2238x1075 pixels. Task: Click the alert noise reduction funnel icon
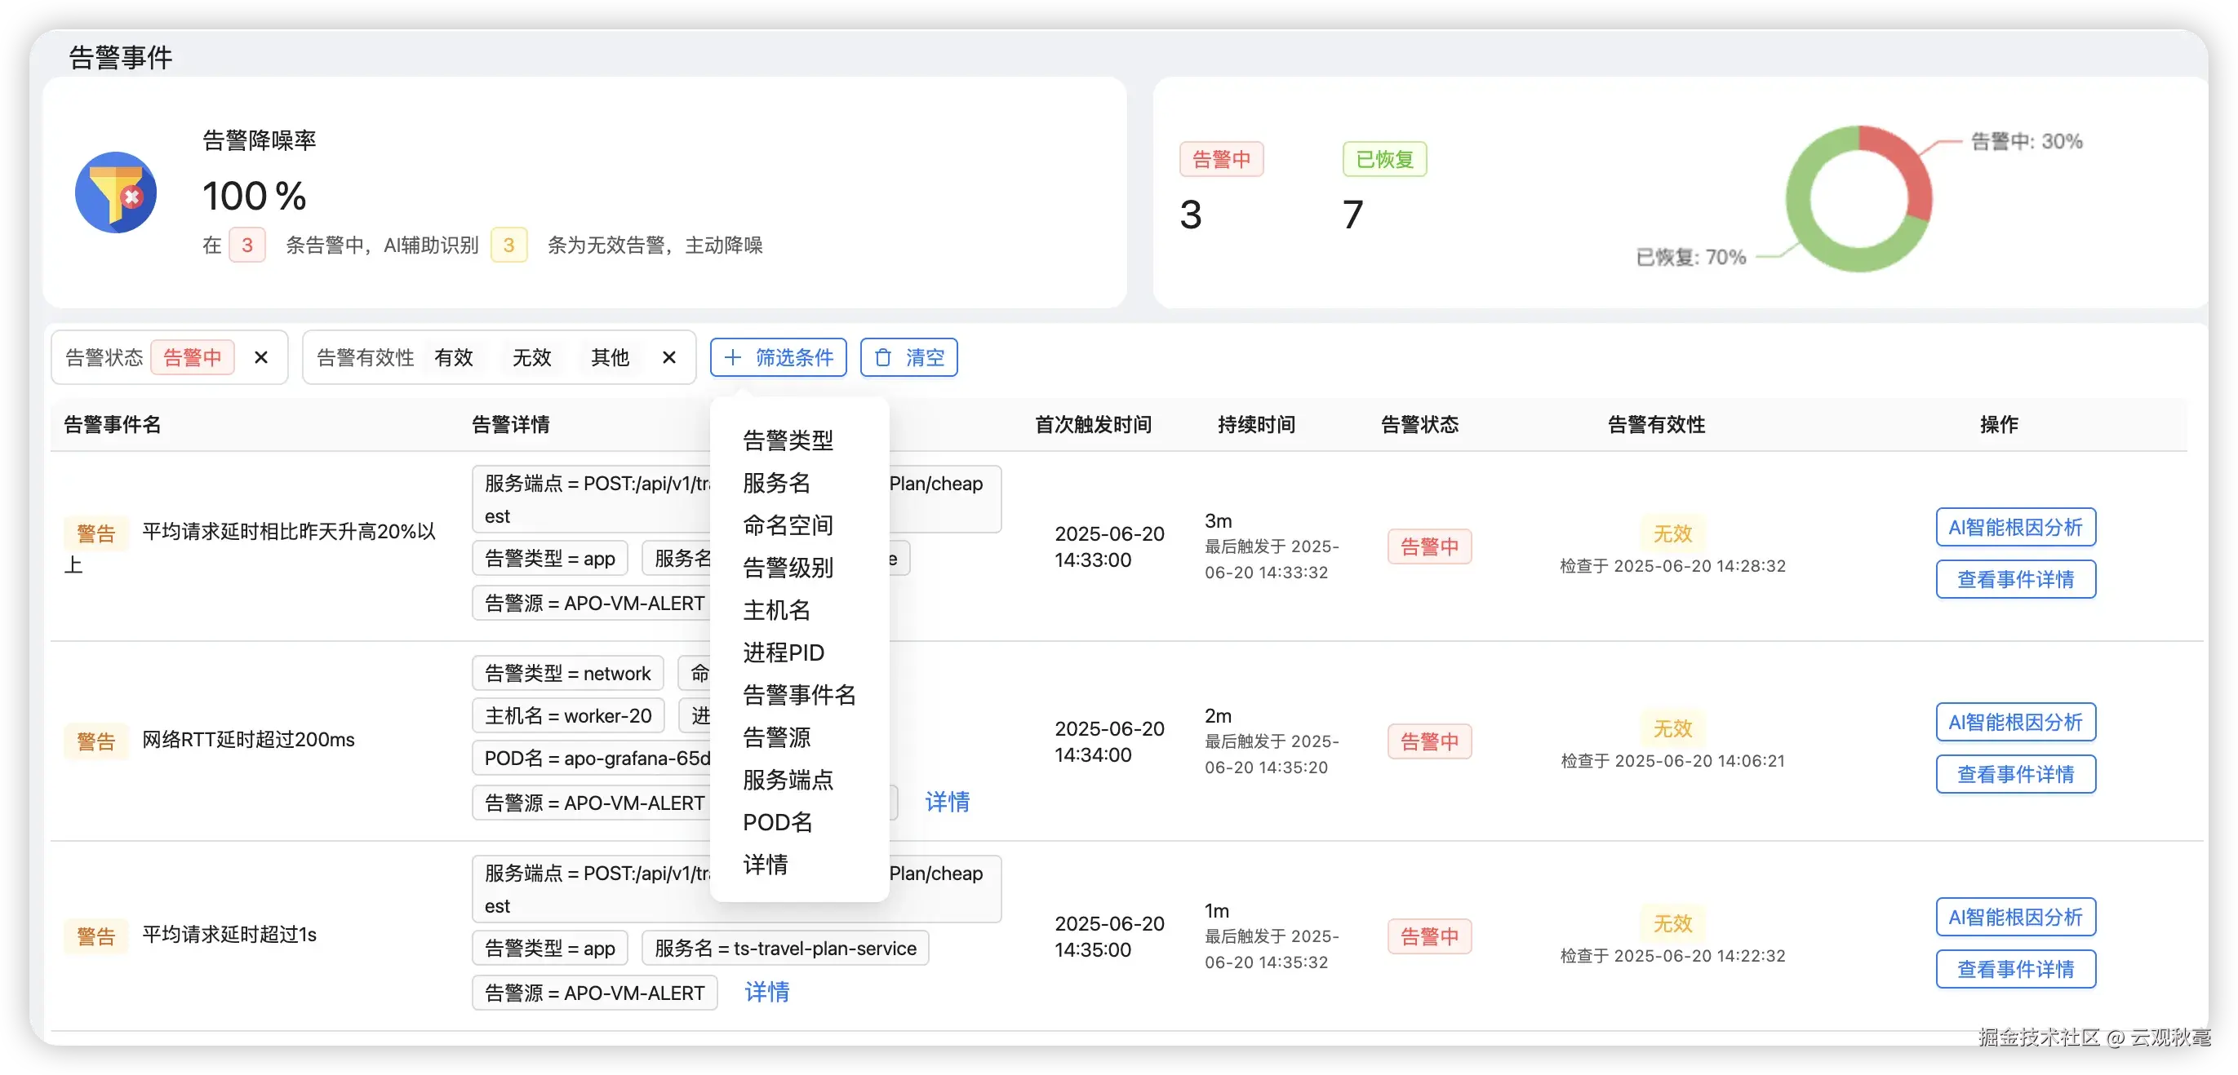(x=116, y=192)
